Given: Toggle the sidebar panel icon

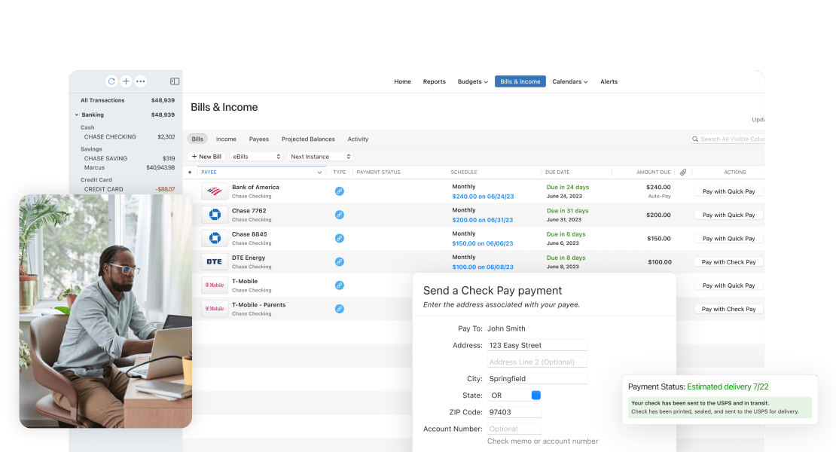Looking at the screenshot, I should [x=175, y=81].
